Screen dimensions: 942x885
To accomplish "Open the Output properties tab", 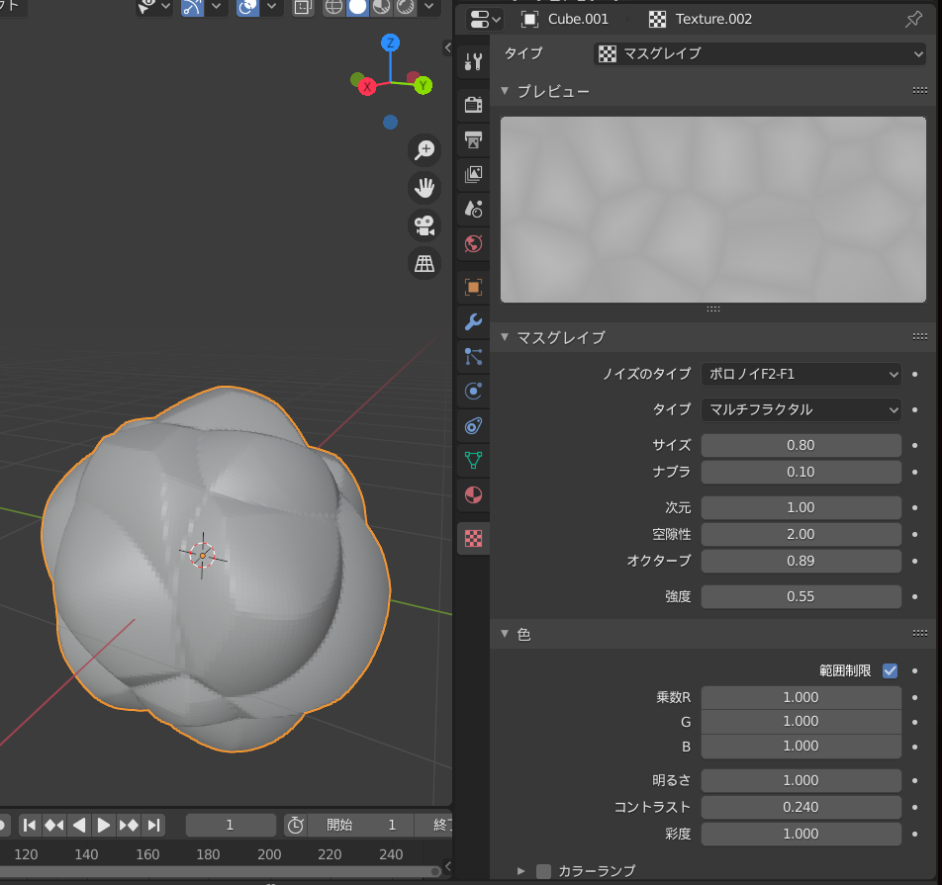I will [x=473, y=139].
